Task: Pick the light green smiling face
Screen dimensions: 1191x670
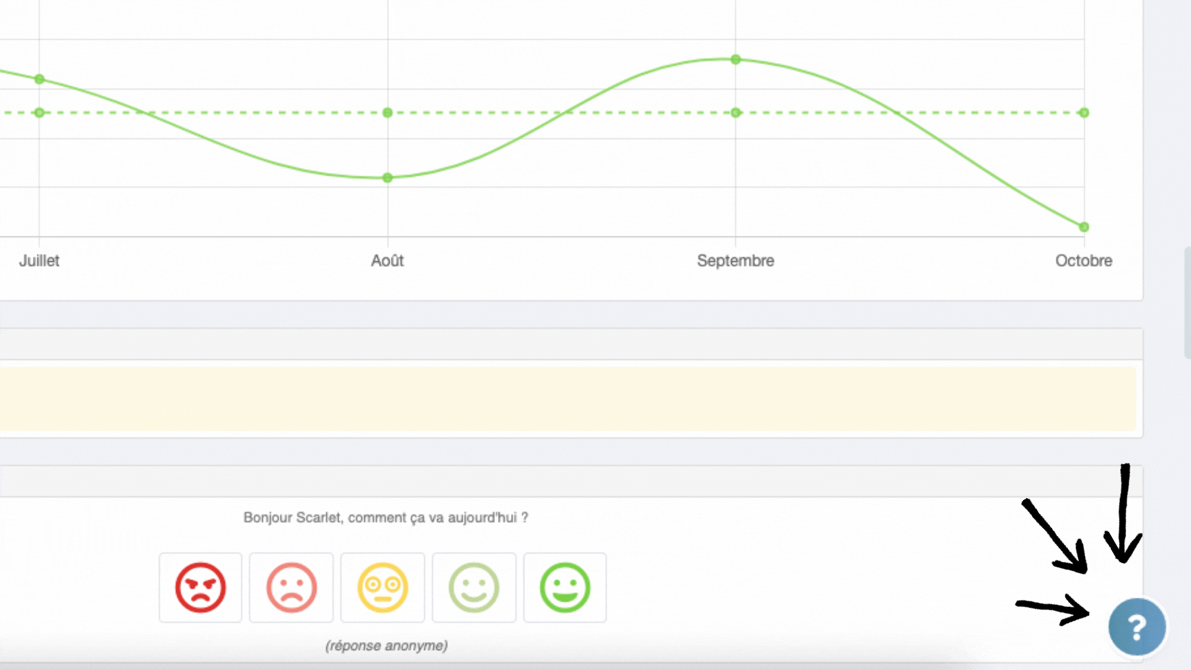Action: [x=474, y=587]
